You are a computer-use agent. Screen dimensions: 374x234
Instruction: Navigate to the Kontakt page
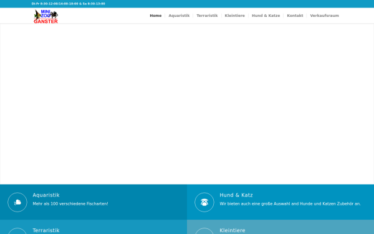tap(295, 16)
